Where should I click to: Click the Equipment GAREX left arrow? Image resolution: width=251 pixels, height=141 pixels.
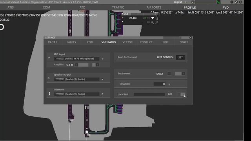coord(169,74)
